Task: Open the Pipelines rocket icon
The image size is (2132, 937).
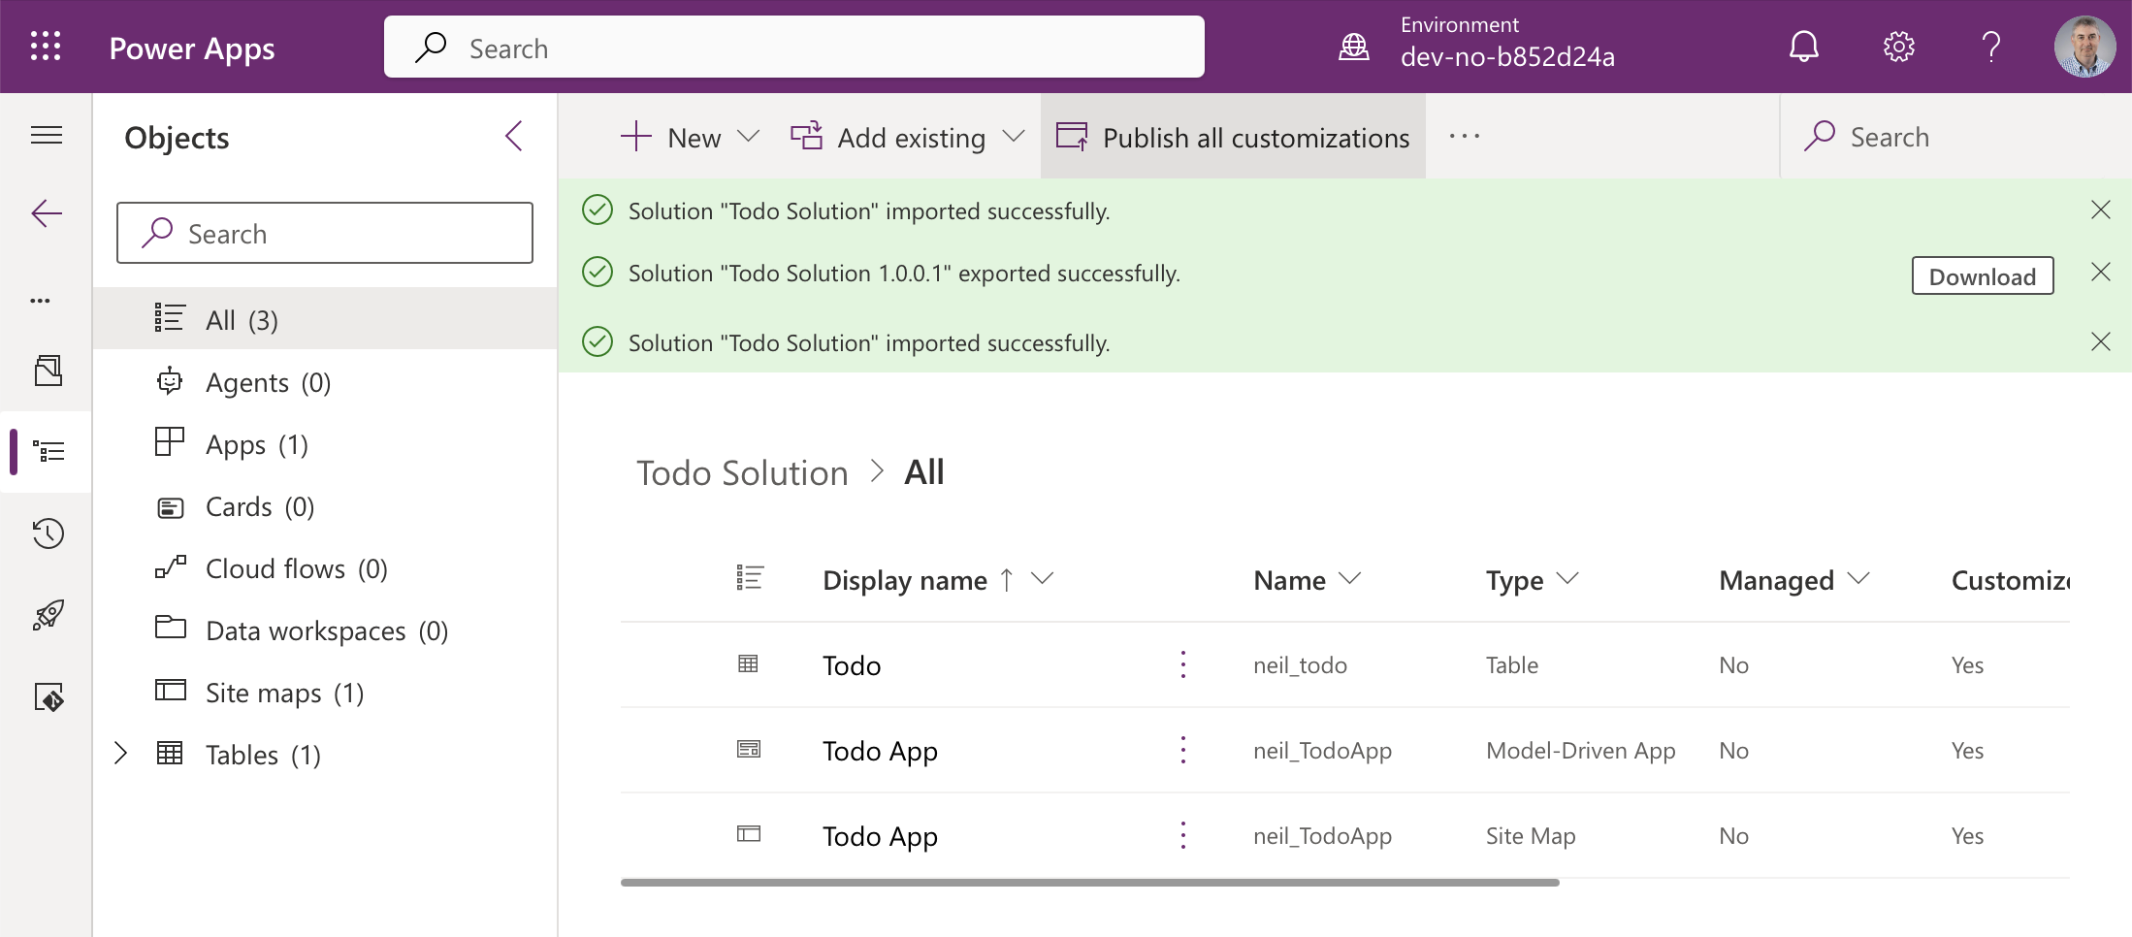Action: click(48, 615)
